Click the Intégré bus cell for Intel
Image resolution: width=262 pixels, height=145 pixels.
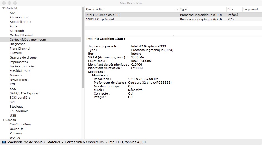pyautogui.click(x=233, y=15)
